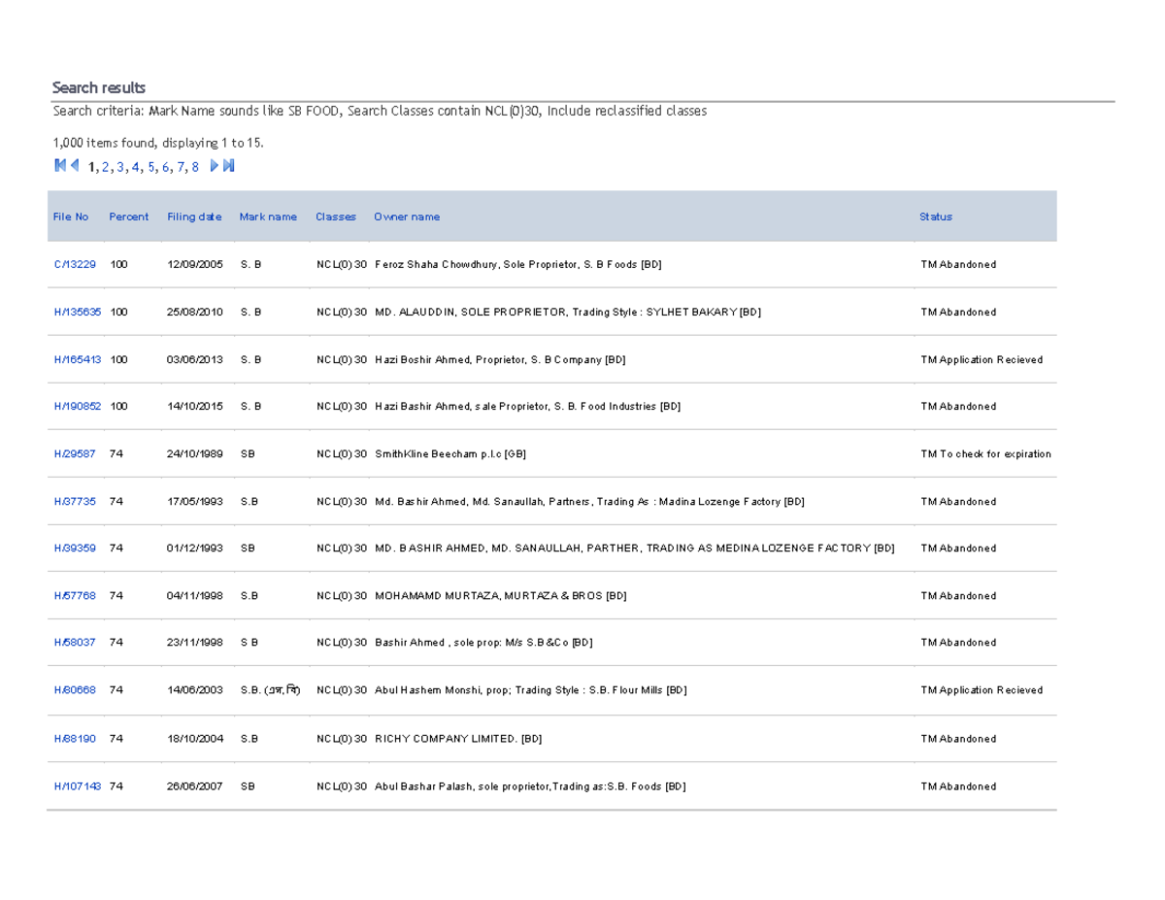Sort results by the Percent column
This screenshot has height=900, width=1165.
point(128,216)
